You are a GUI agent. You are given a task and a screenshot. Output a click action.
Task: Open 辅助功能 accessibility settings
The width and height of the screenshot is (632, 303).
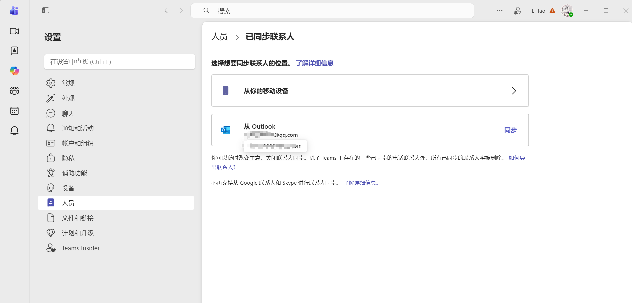(x=116, y=173)
